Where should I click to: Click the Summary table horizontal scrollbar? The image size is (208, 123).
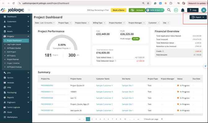pyautogui.click(x=106, y=114)
